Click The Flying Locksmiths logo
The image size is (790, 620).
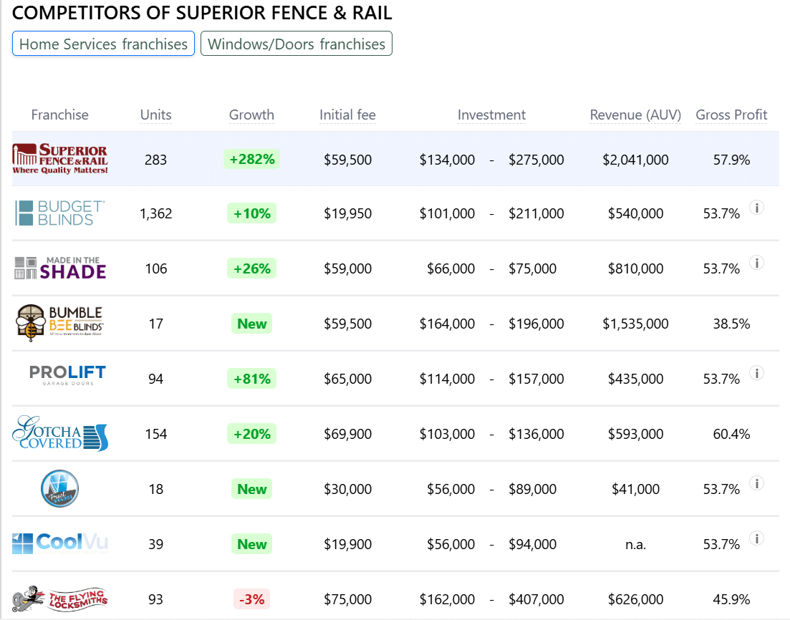[60, 599]
